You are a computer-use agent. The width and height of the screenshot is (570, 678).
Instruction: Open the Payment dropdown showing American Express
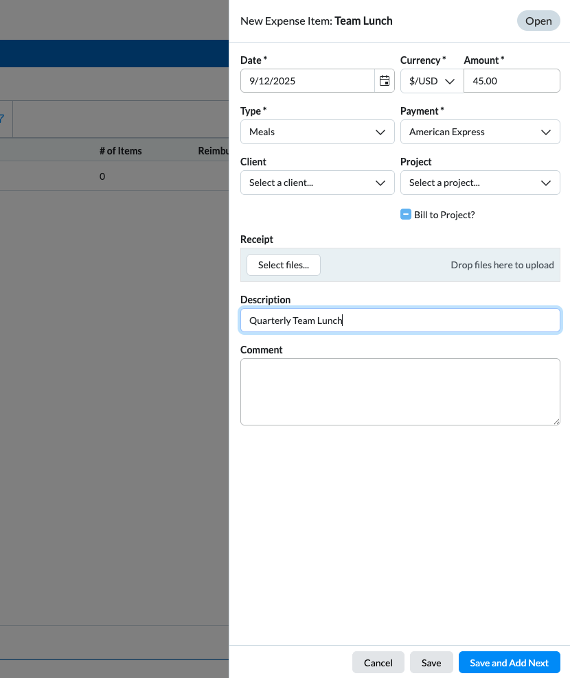(480, 132)
